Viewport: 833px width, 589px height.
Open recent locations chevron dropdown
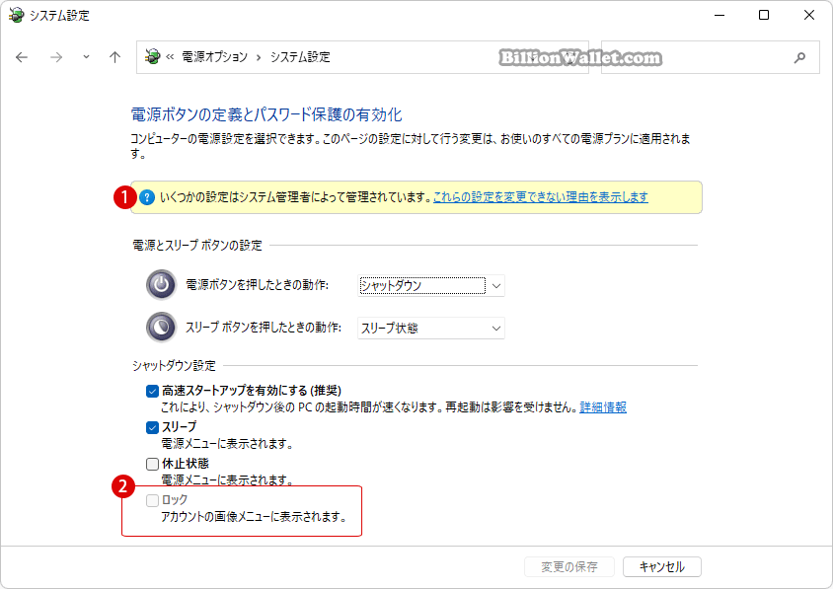(x=86, y=57)
